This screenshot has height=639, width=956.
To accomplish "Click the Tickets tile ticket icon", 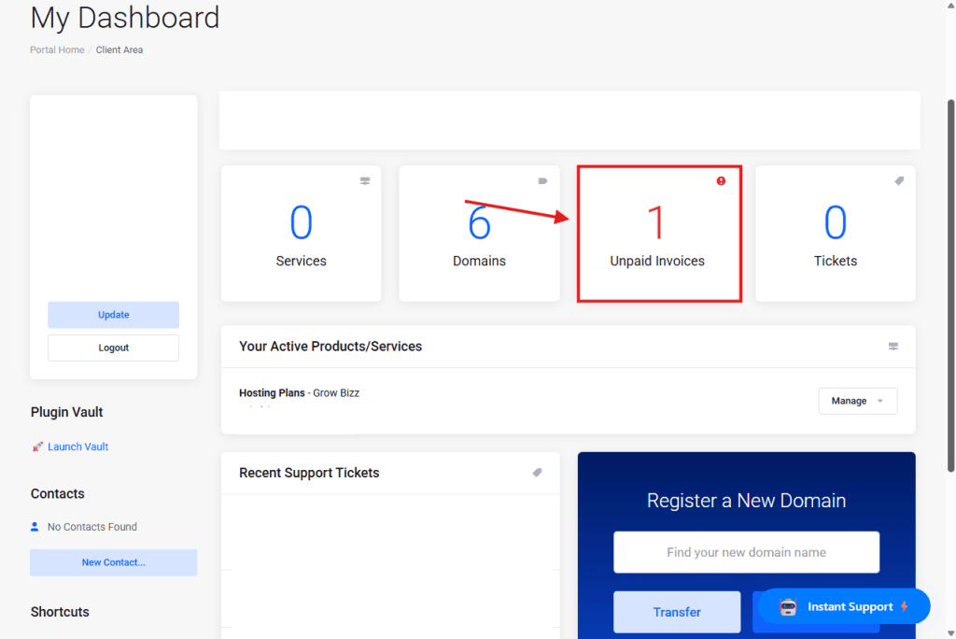I will pyautogui.click(x=899, y=181).
